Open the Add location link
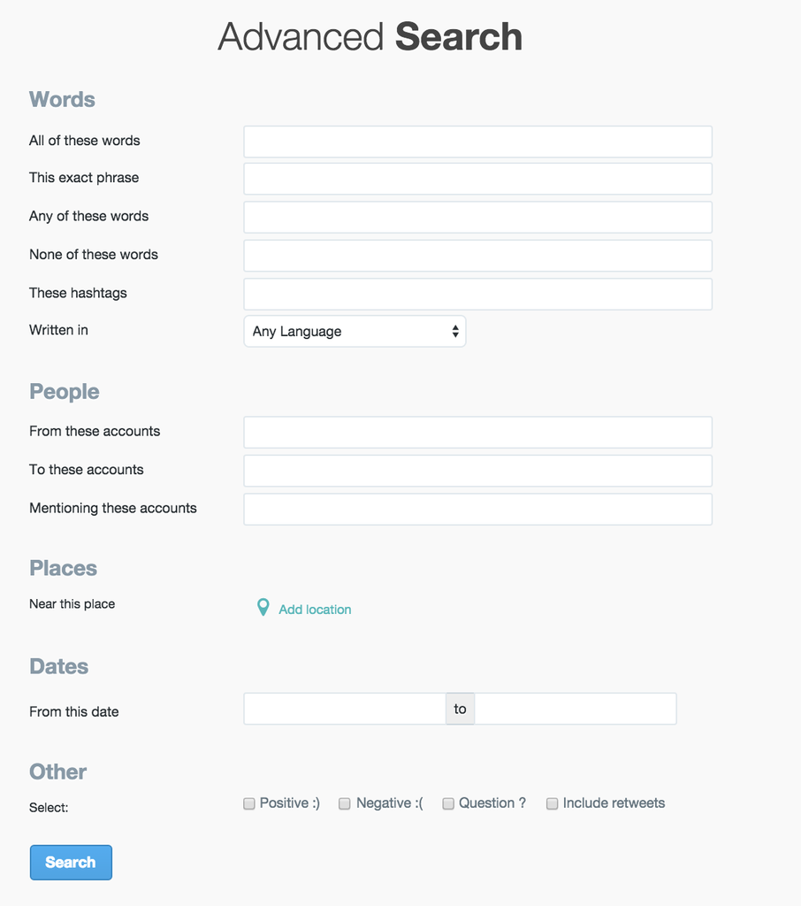The width and height of the screenshot is (801, 906). coord(315,610)
